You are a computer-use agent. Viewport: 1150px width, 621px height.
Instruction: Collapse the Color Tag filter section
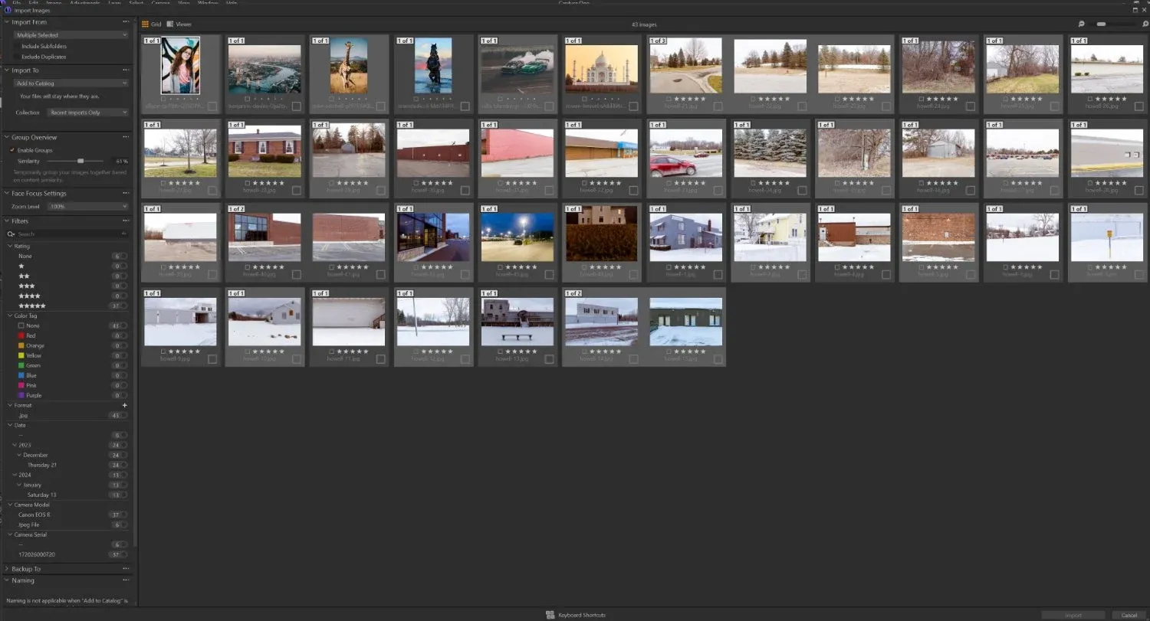click(11, 315)
